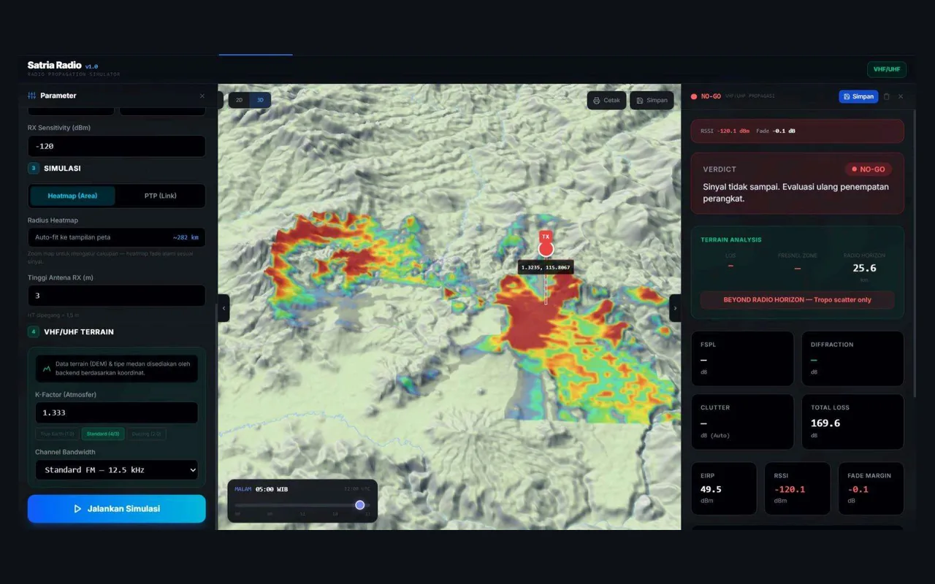Collapse right panel with chevron arrow

(675, 308)
